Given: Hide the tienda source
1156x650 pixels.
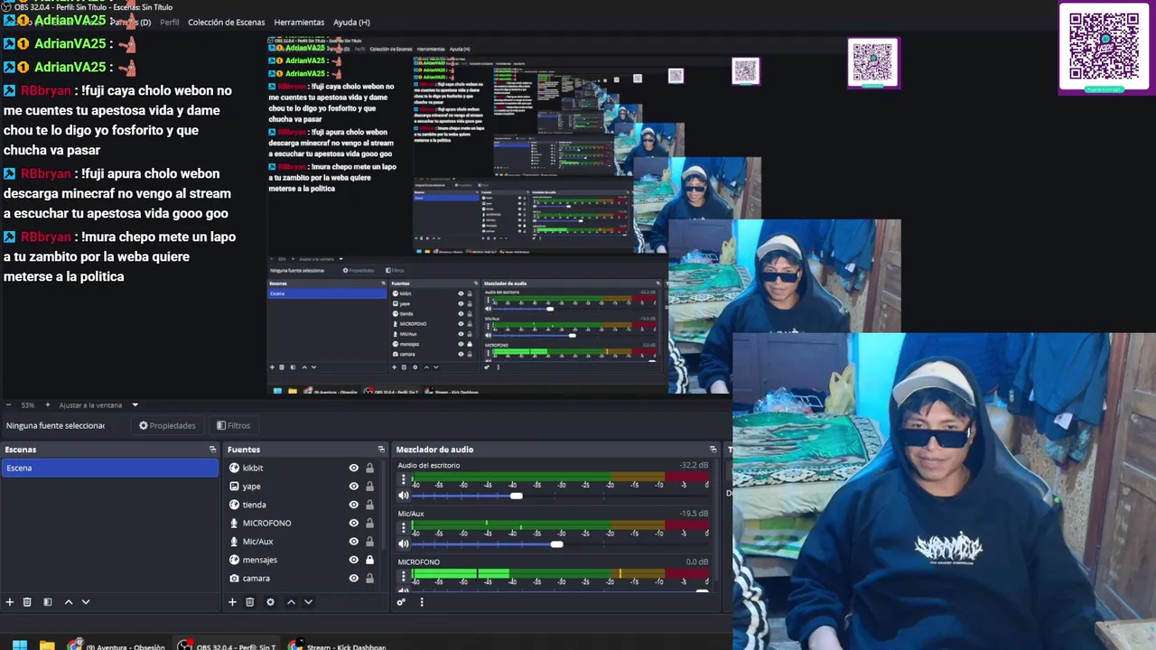Looking at the screenshot, I should [x=353, y=505].
